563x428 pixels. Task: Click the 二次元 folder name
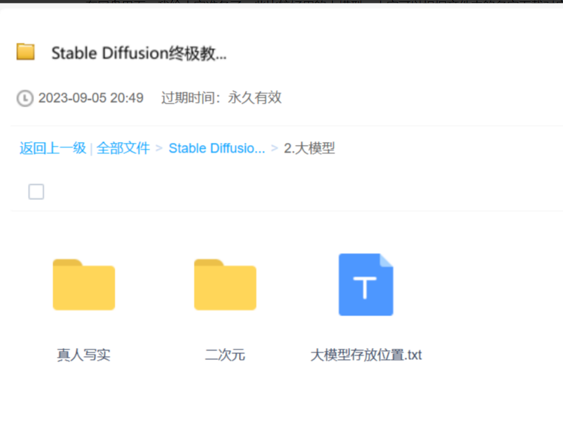point(225,355)
